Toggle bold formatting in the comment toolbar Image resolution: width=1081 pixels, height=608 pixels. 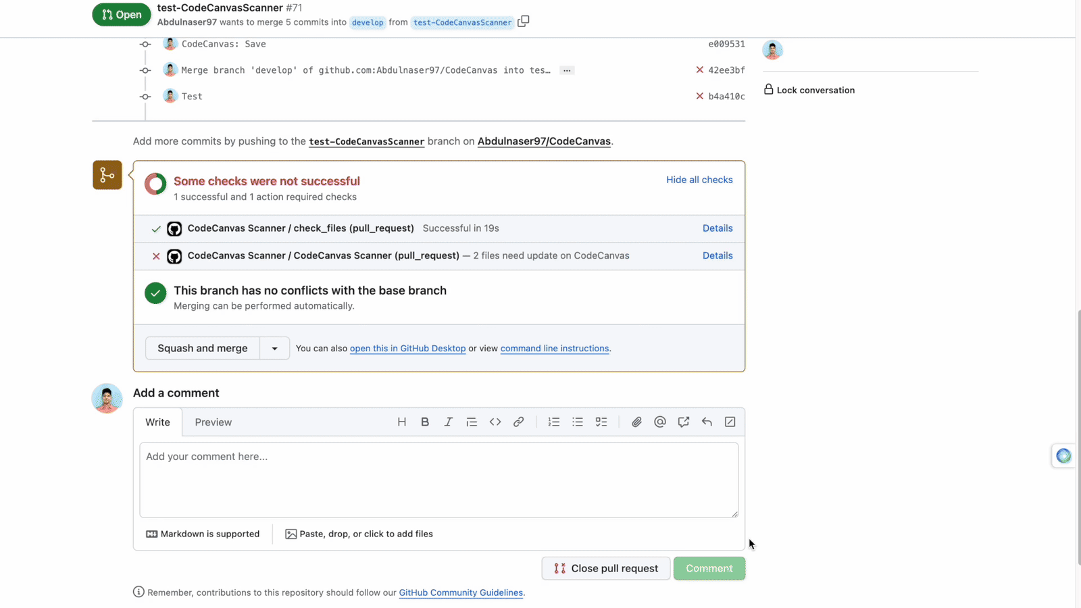point(425,422)
